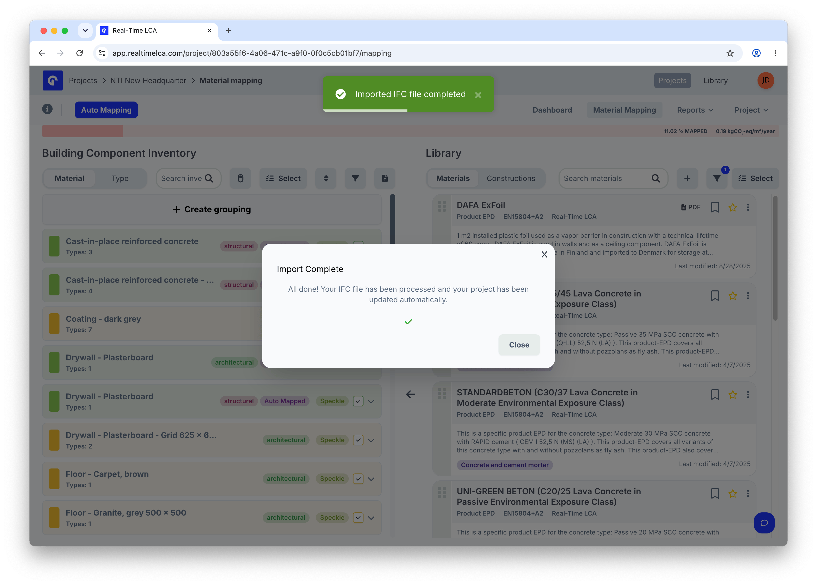Click Cast-in-place reinforced concrete green swatch
The height and width of the screenshot is (585, 817).
pos(54,246)
